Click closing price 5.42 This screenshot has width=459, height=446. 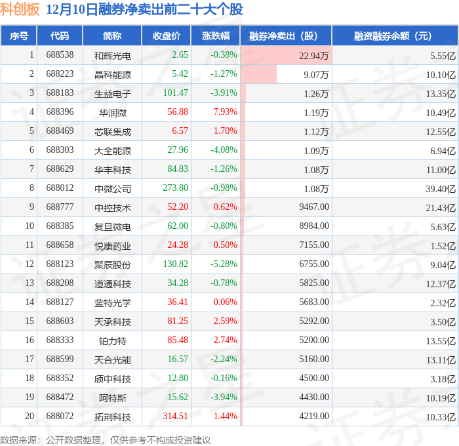click(180, 74)
